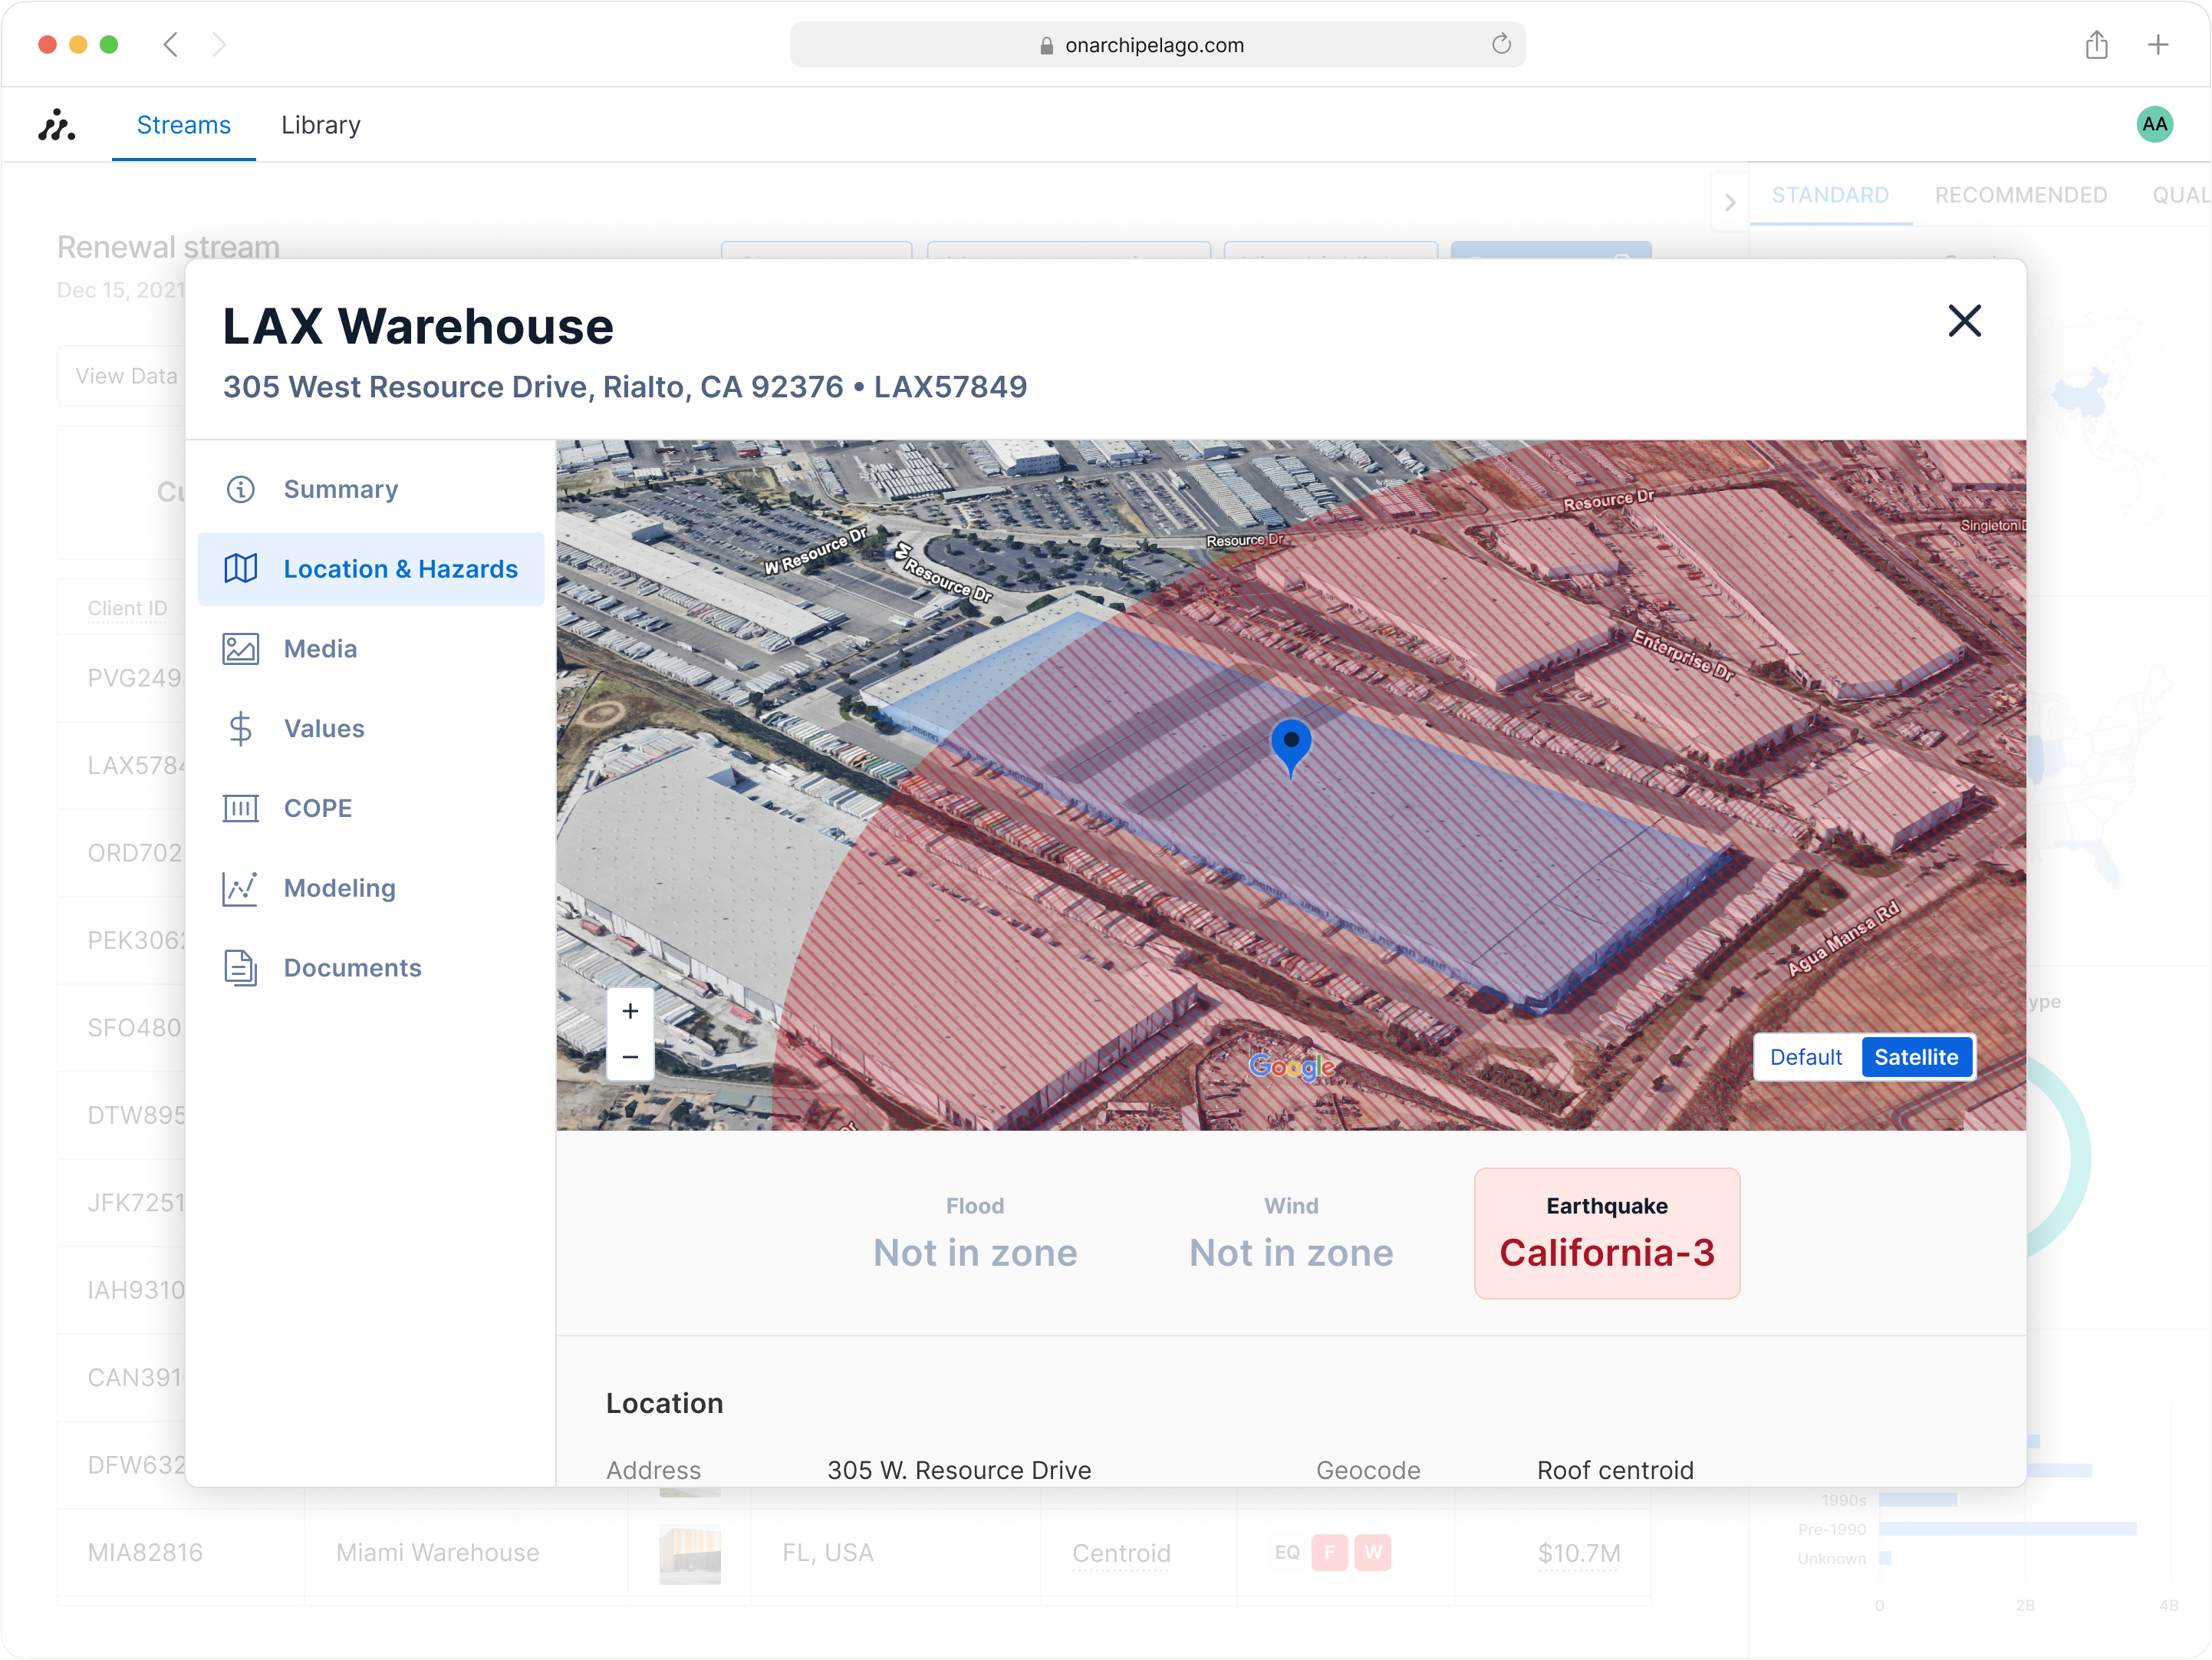Zoom out the map with minus
Image resolution: width=2212 pixels, height=1660 pixels.
(630, 1057)
